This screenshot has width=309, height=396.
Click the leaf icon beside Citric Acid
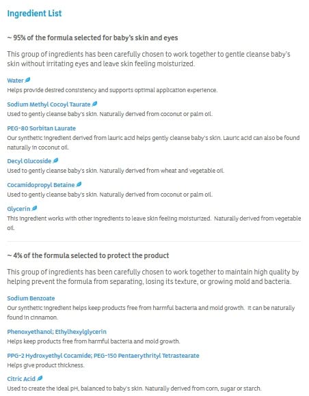40,378
